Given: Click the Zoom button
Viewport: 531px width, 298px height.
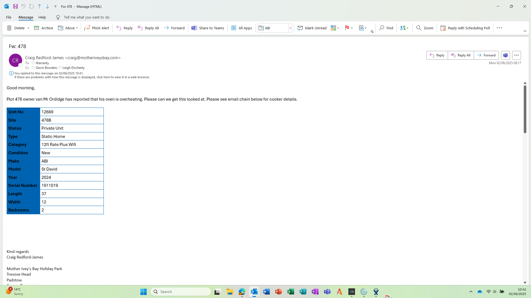Looking at the screenshot, I should click(425, 28).
